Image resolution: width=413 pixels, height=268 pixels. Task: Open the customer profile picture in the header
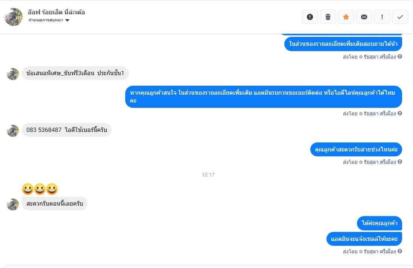pyautogui.click(x=14, y=17)
